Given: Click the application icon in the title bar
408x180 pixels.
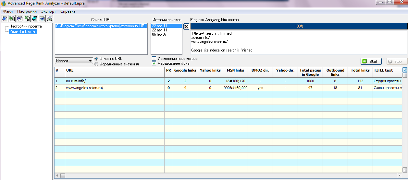Looking at the screenshot, I should [4, 3].
